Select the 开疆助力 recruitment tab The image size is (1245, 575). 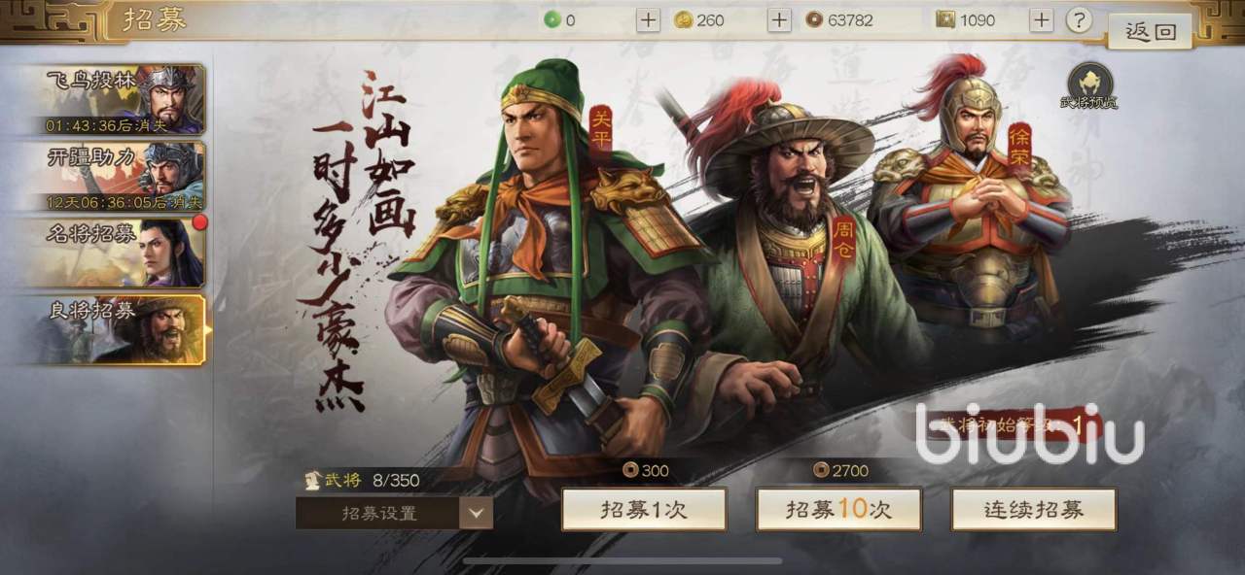coord(123,176)
